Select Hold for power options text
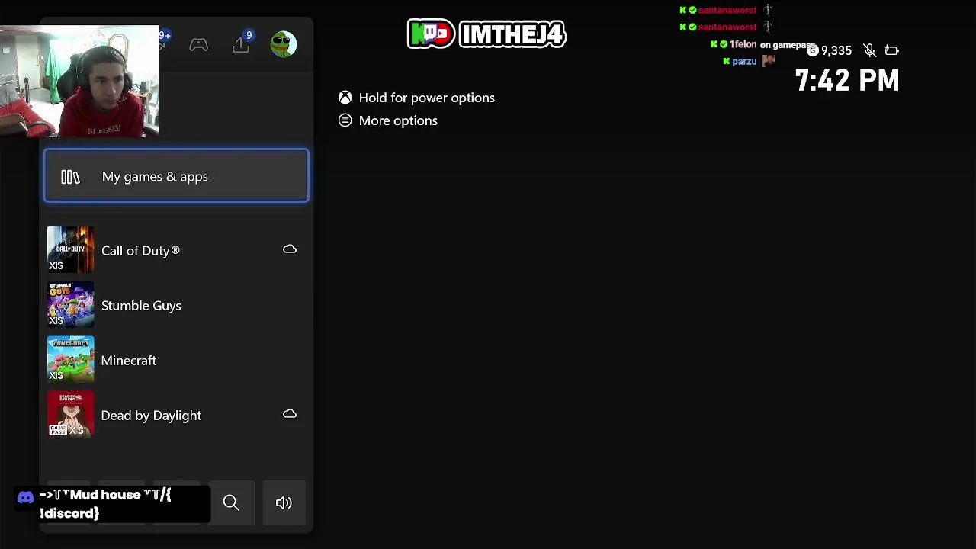 (427, 98)
